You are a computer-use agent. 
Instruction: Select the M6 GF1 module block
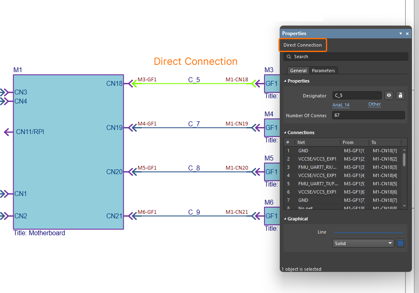click(271, 216)
